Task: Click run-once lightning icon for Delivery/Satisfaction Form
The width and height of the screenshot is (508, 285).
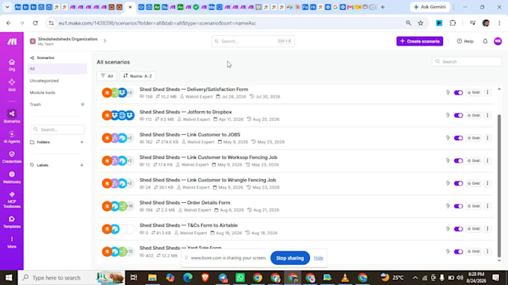Action: pyautogui.click(x=447, y=93)
